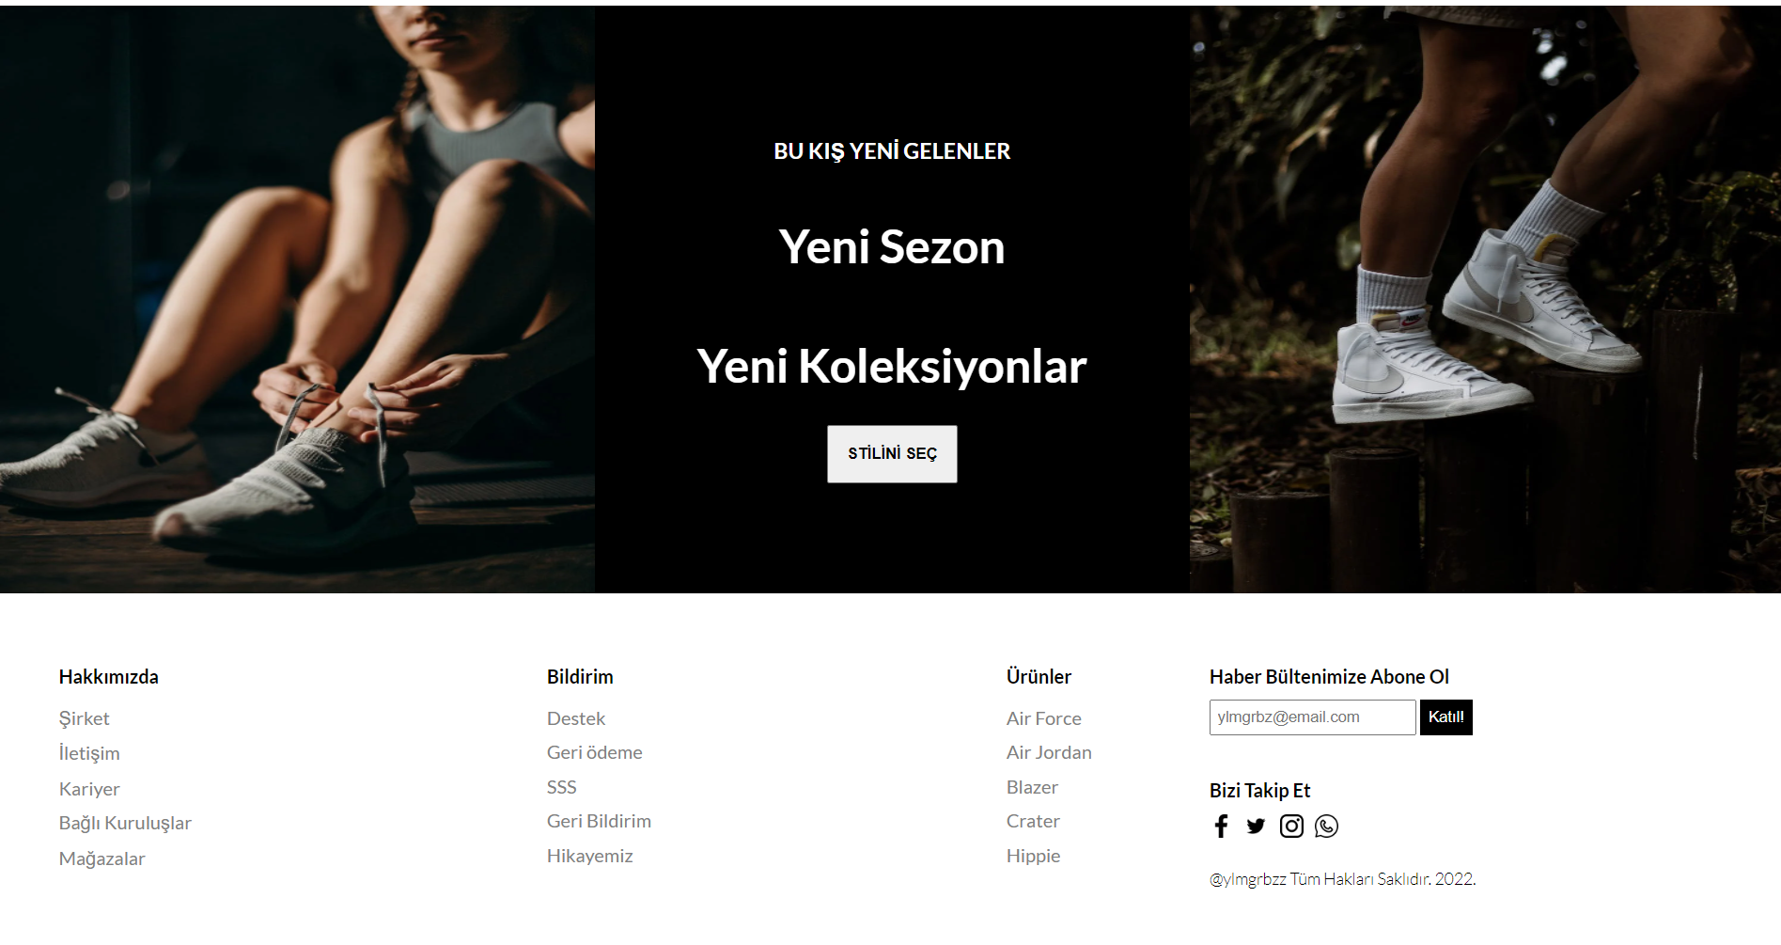Open the SSS link

[x=562, y=787]
